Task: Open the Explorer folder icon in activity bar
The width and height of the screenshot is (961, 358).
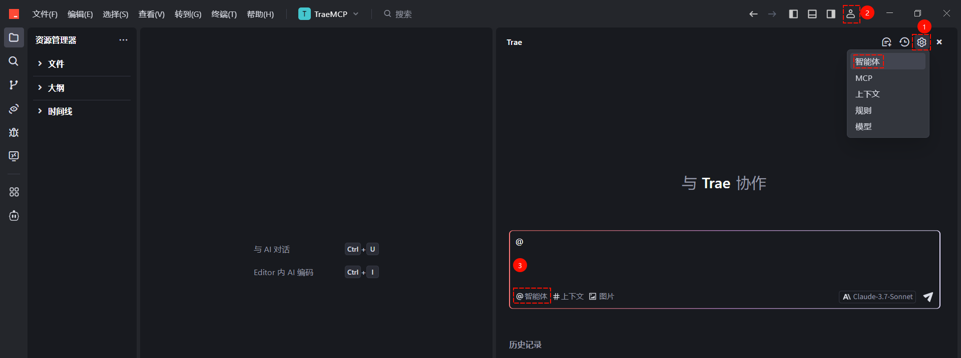Action: (14, 37)
